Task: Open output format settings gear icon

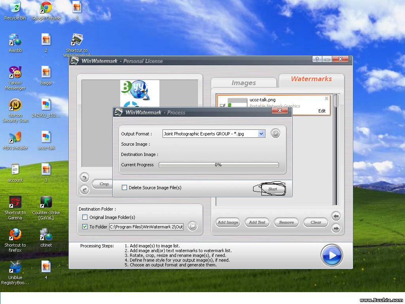Action: click(275, 134)
